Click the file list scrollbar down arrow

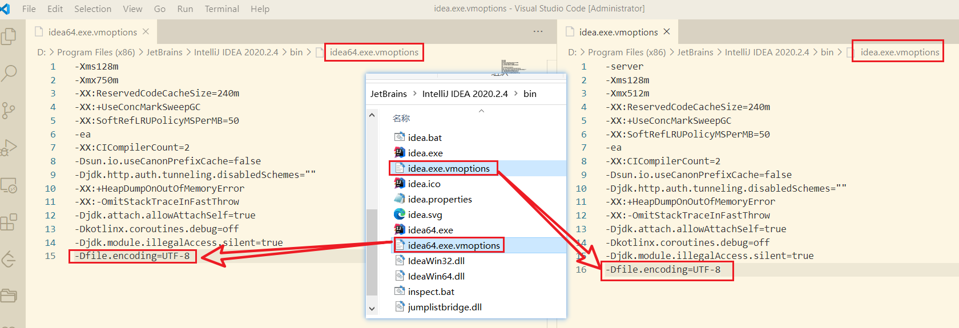coord(372,309)
